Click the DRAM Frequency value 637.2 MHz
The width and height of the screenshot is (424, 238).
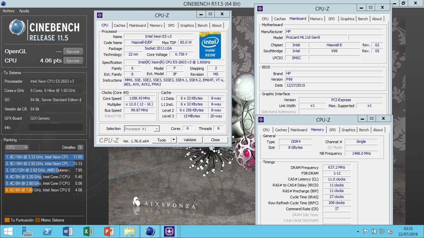[337, 168]
